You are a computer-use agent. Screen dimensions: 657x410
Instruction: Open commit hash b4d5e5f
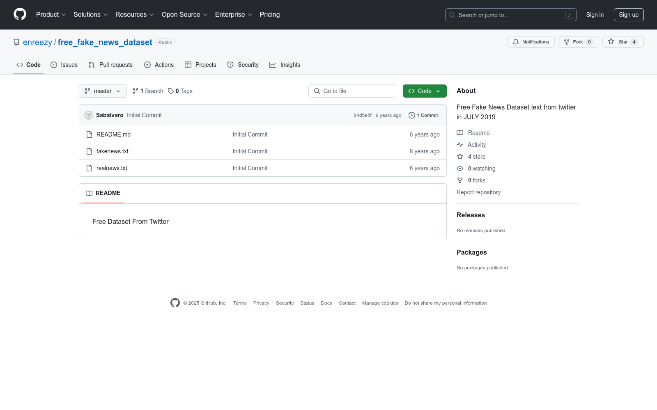point(363,115)
